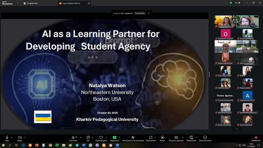Expand the Вид view layout menu

coord(237,3)
